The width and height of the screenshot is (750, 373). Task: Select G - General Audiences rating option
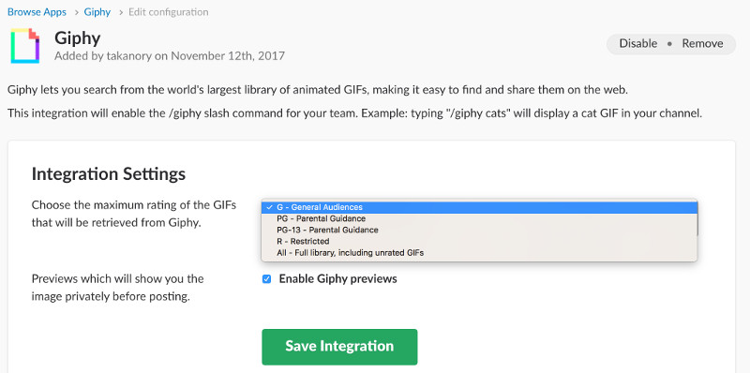(479, 207)
